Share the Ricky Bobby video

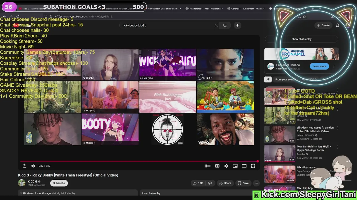point(225,183)
